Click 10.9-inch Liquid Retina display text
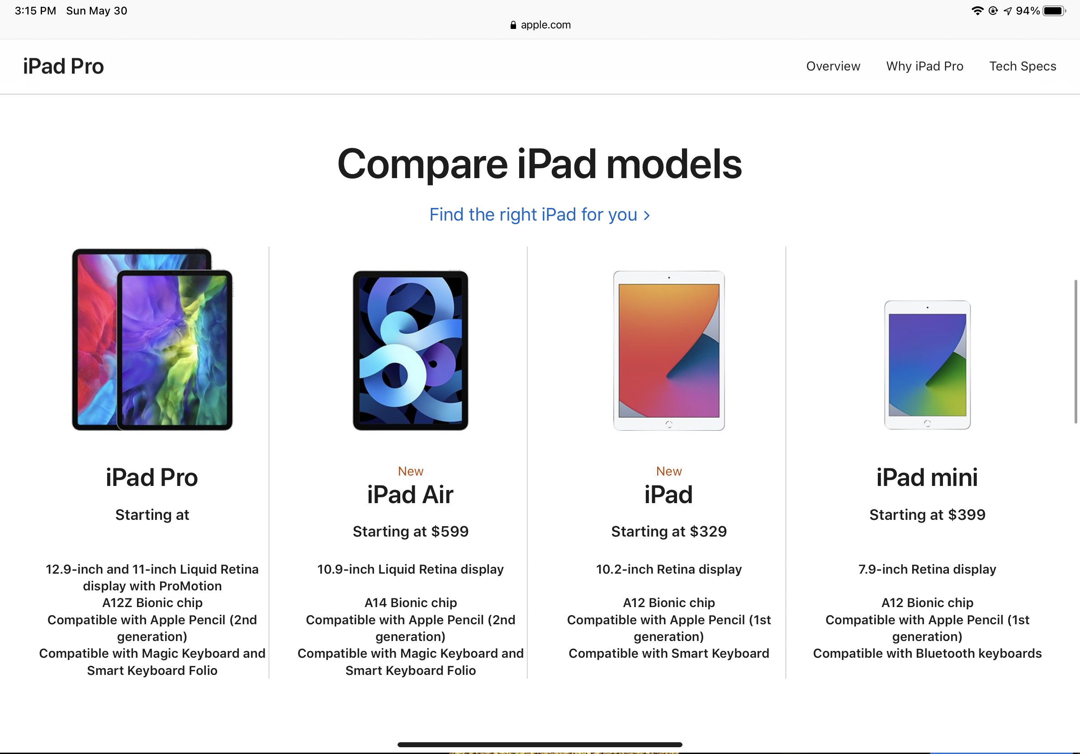Viewport: 1080px width, 754px height. pyautogui.click(x=411, y=569)
